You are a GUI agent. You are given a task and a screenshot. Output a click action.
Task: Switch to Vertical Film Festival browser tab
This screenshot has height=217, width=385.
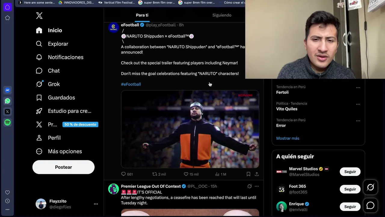coord(116,2)
